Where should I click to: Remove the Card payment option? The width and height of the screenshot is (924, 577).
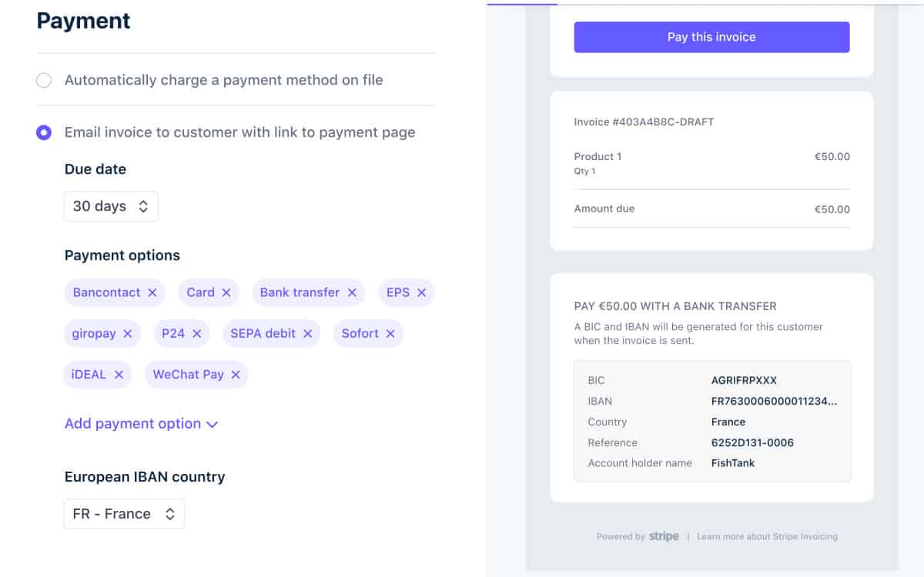(x=226, y=292)
